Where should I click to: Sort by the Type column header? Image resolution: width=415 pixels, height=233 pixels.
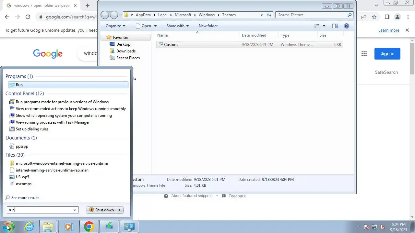click(x=298, y=35)
